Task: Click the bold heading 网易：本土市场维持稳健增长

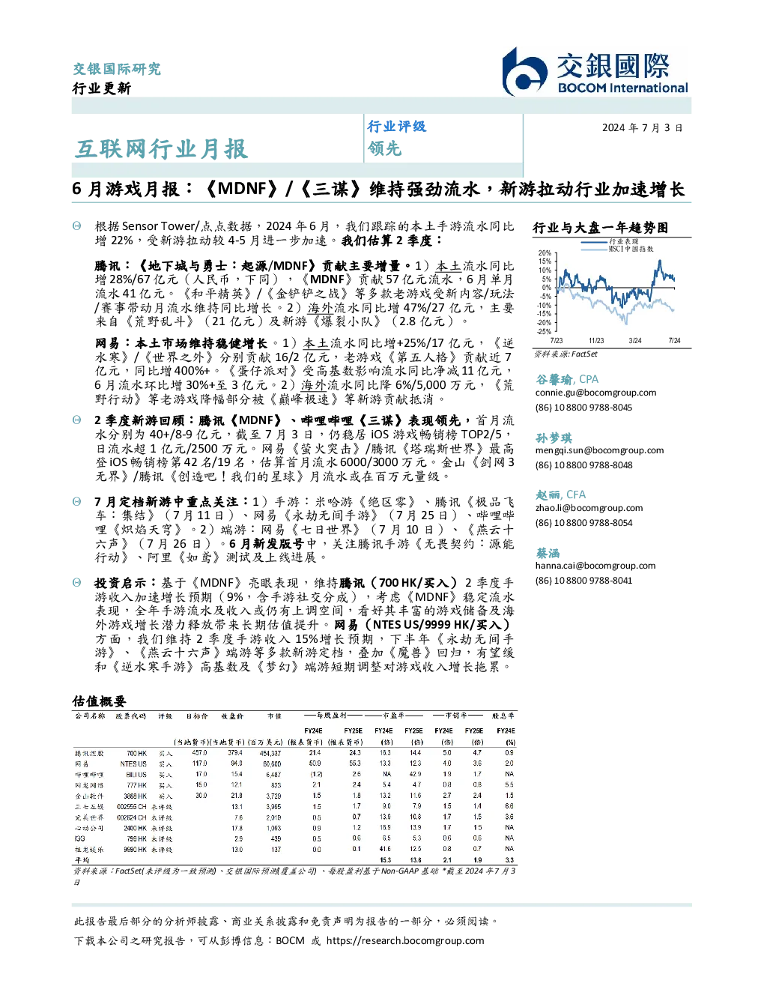Action: (x=181, y=343)
